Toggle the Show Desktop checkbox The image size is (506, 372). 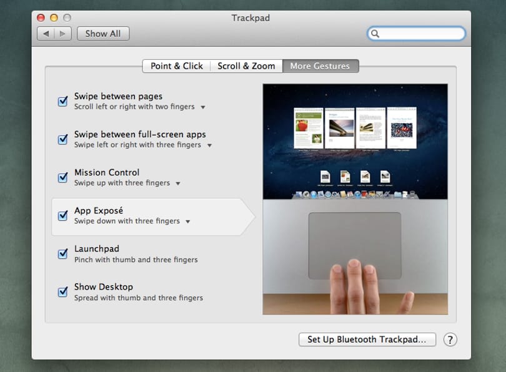(x=62, y=291)
